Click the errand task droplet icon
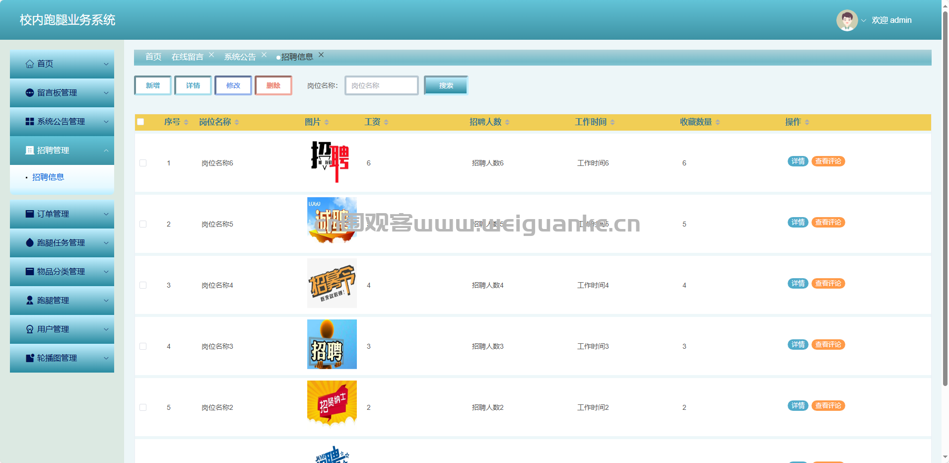The image size is (949, 463). (30, 243)
